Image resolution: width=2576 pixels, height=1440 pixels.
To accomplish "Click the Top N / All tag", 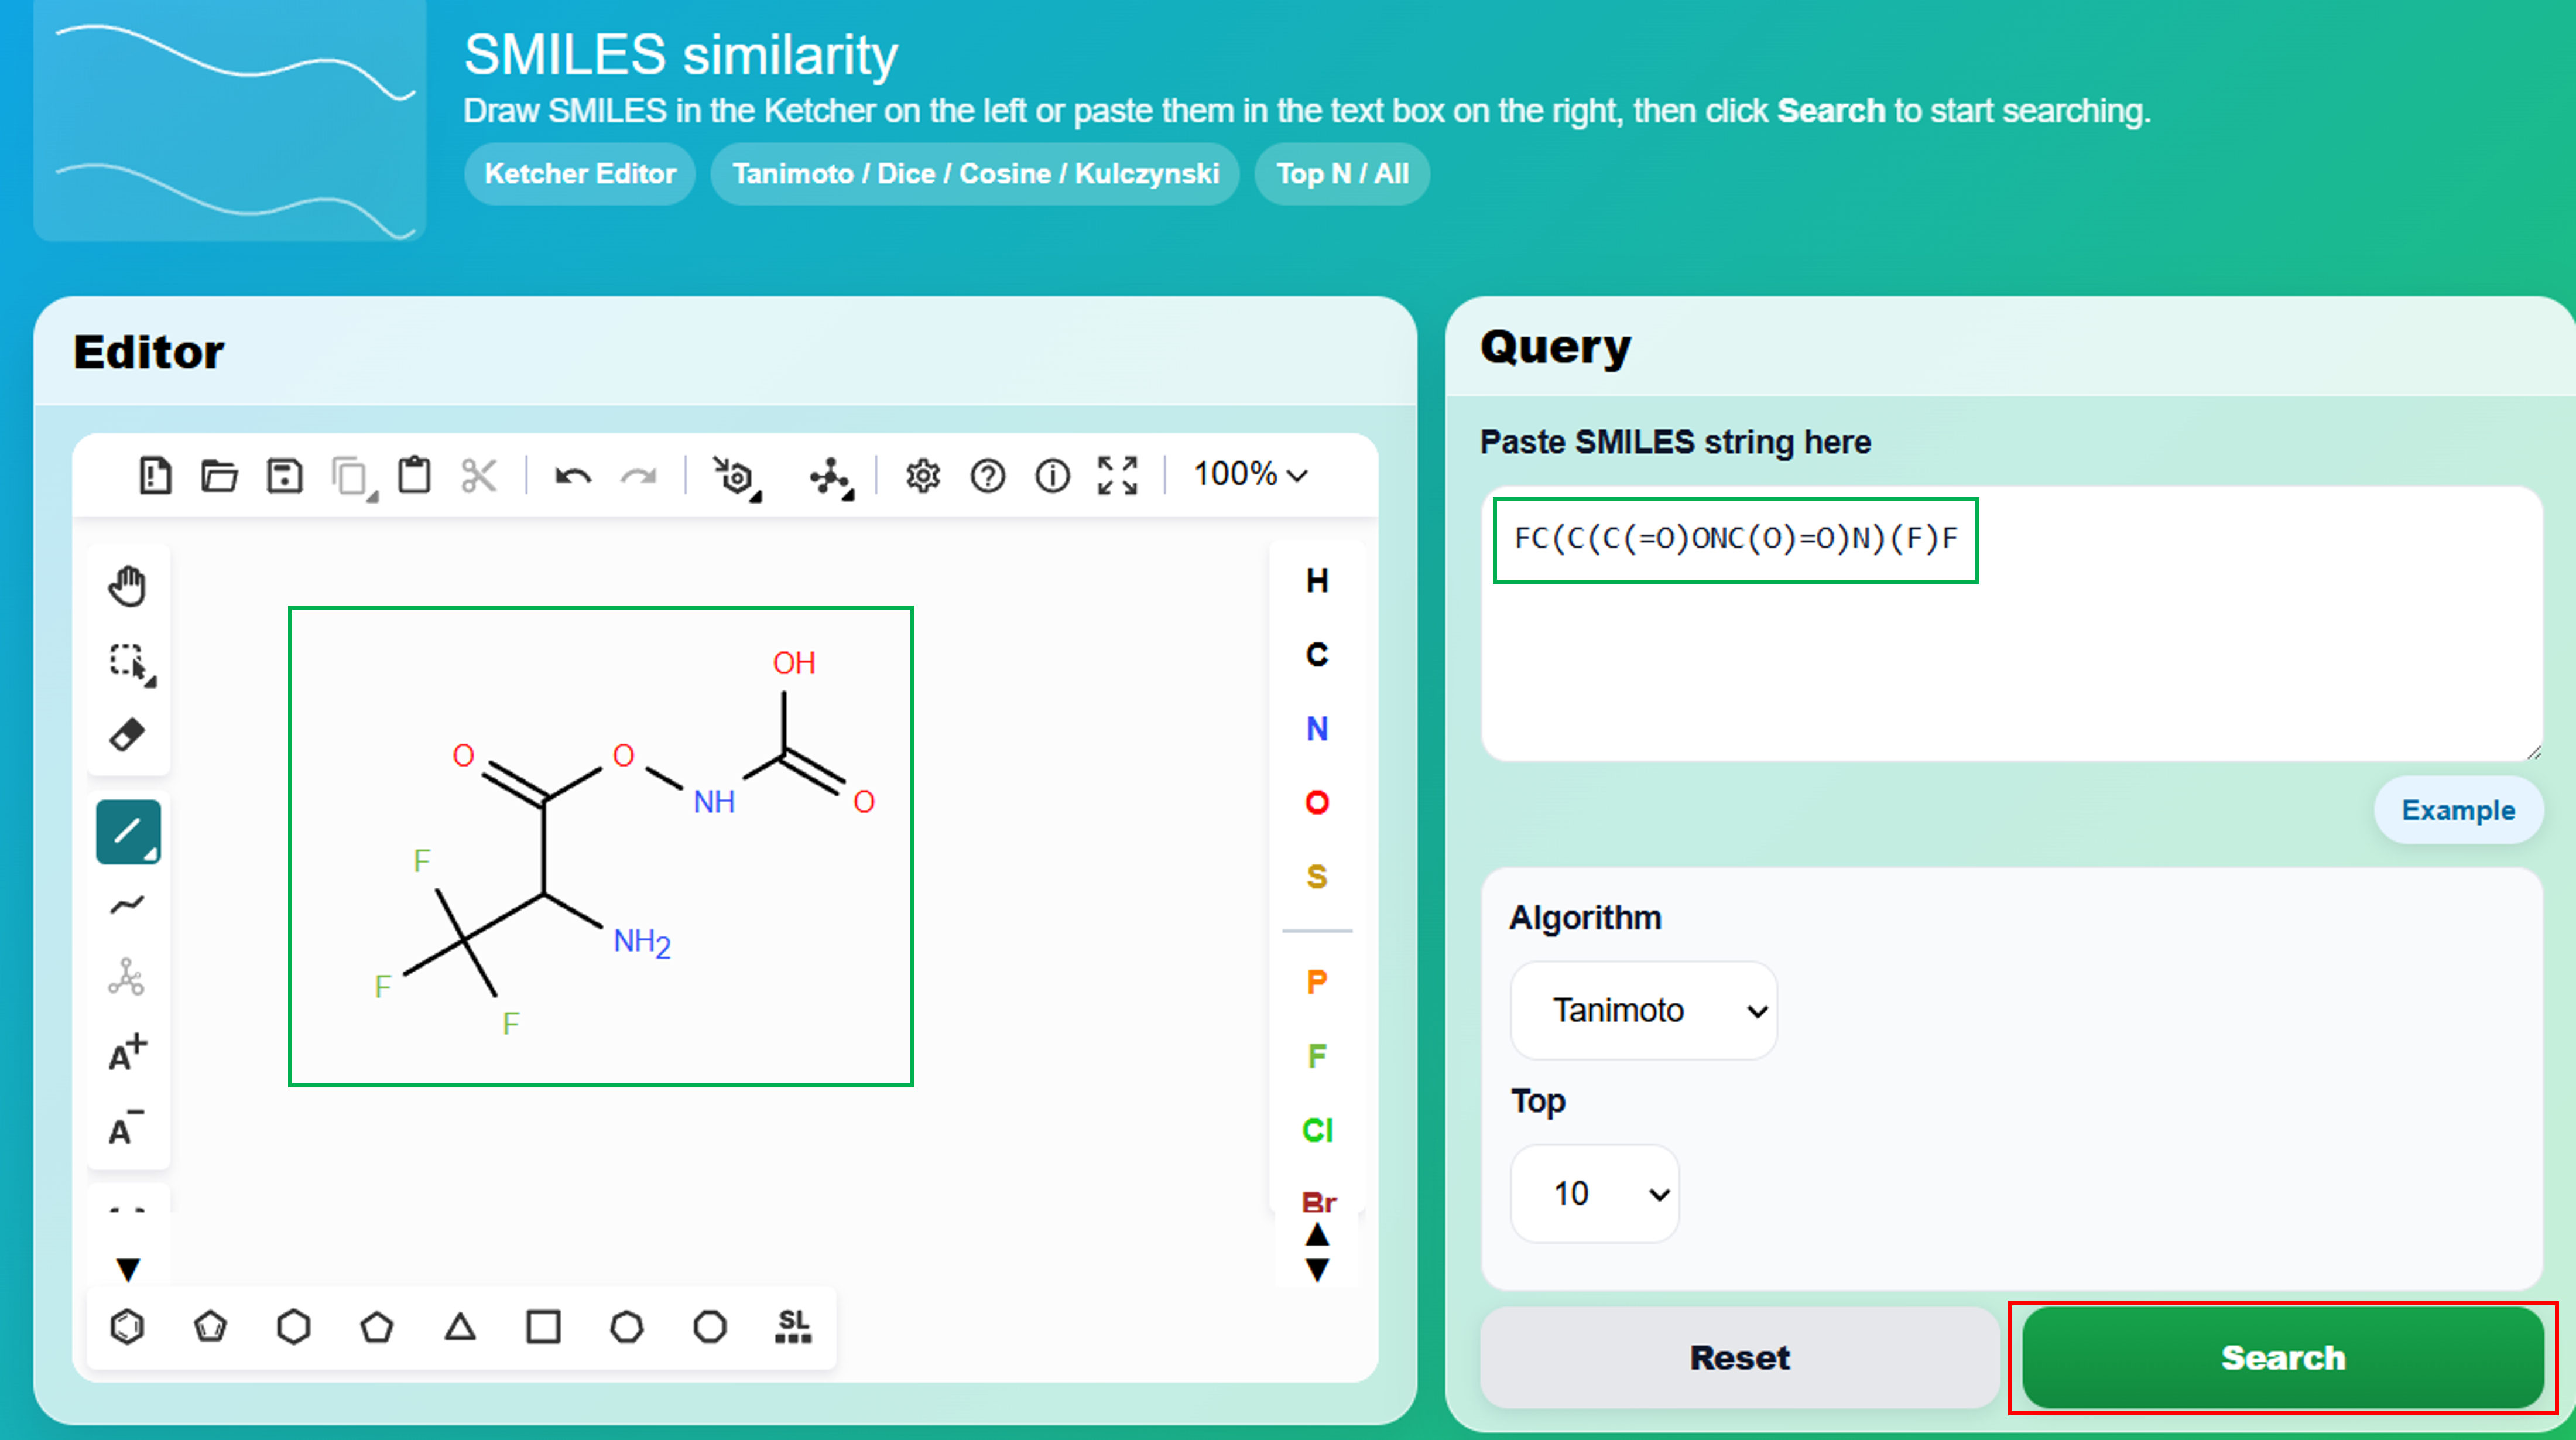I will [1342, 174].
